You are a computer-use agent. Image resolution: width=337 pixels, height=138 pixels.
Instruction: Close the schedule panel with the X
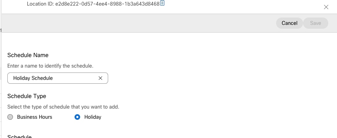pos(326,7)
